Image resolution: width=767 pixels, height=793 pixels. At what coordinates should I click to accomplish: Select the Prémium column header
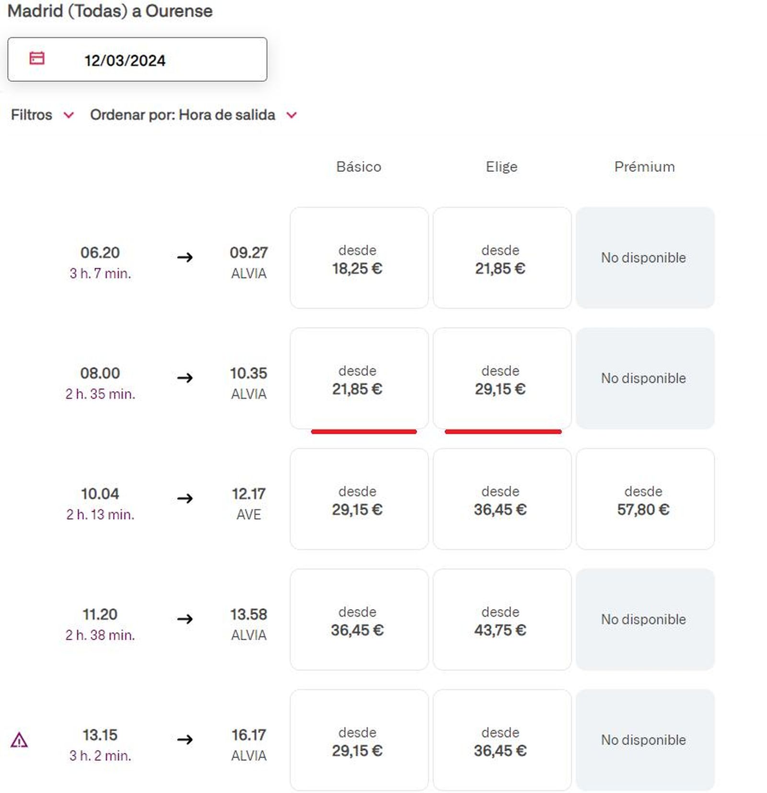(x=644, y=166)
